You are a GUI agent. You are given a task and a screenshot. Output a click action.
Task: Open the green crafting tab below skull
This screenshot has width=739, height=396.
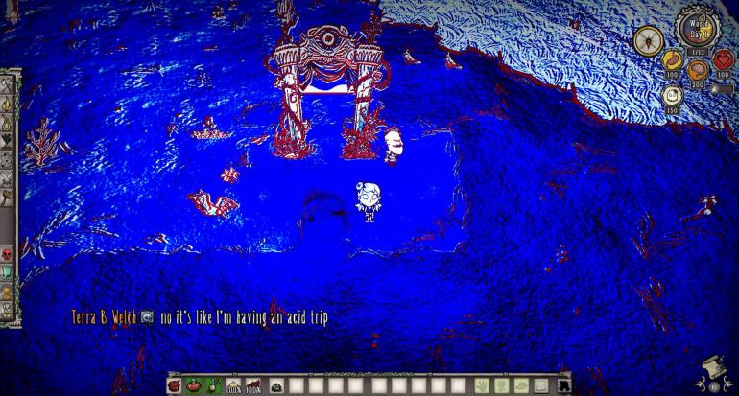pos(7,272)
